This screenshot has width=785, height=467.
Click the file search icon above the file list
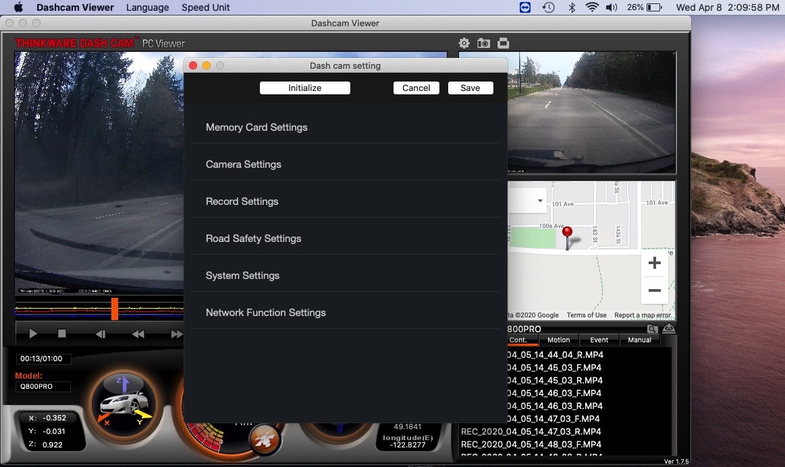[652, 328]
